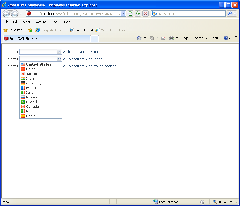Select the SmartGWT Showcase tab

tap(46, 39)
